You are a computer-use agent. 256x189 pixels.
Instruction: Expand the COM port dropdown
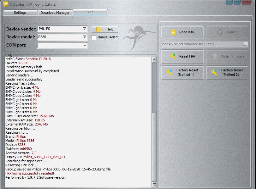click(85, 45)
